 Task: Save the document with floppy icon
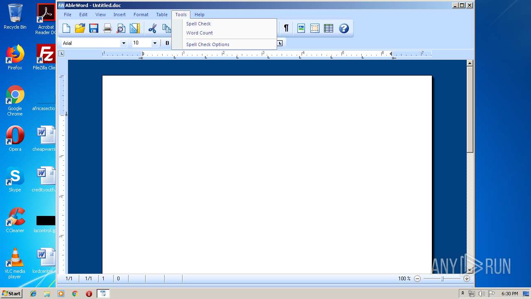tap(94, 28)
